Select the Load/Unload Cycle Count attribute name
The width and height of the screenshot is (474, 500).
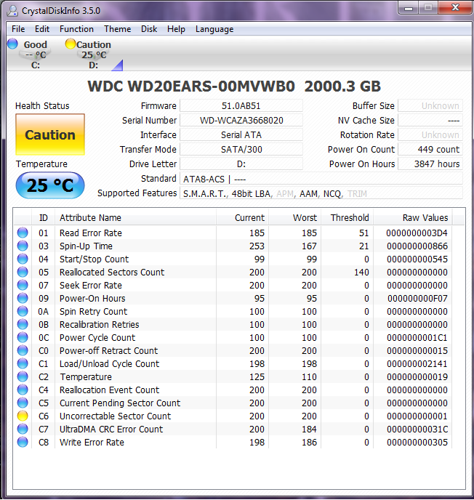point(109,364)
